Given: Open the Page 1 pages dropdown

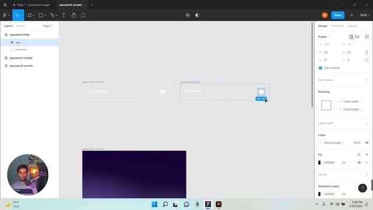Looking at the screenshot, I should 48,26.
